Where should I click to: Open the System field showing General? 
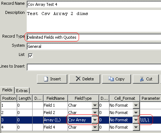[94, 46]
